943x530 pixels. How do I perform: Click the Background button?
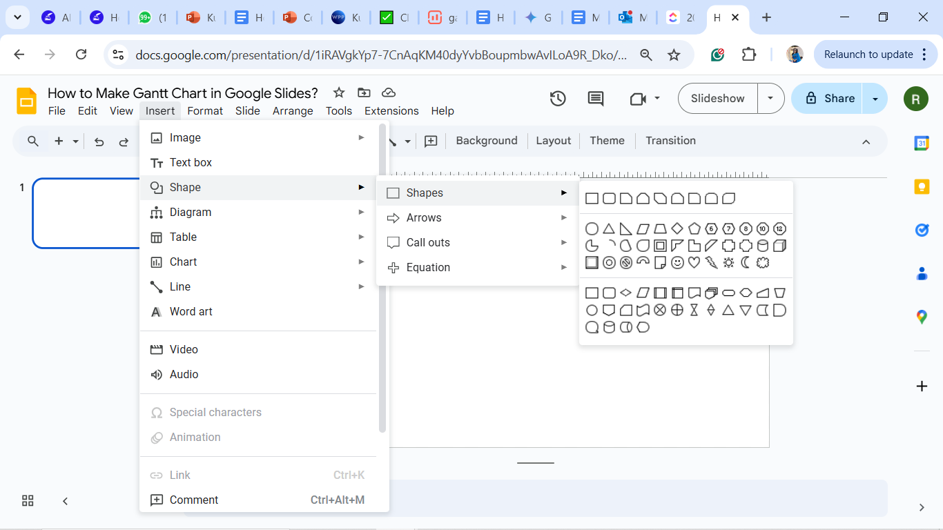coord(487,141)
